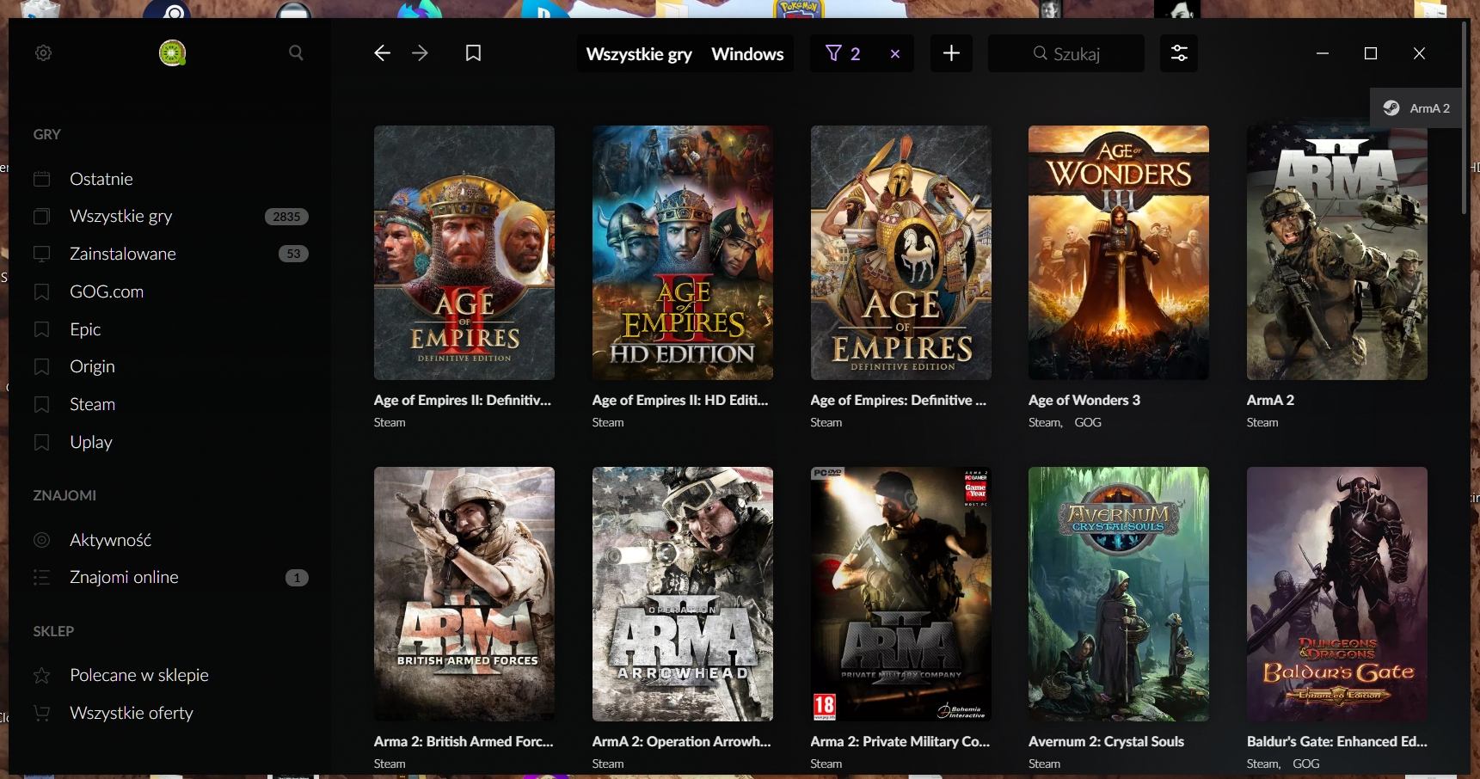The width and height of the screenshot is (1480, 779).
Task: Click the calendar icon beside Ostatnie
Action: tap(41, 179)
